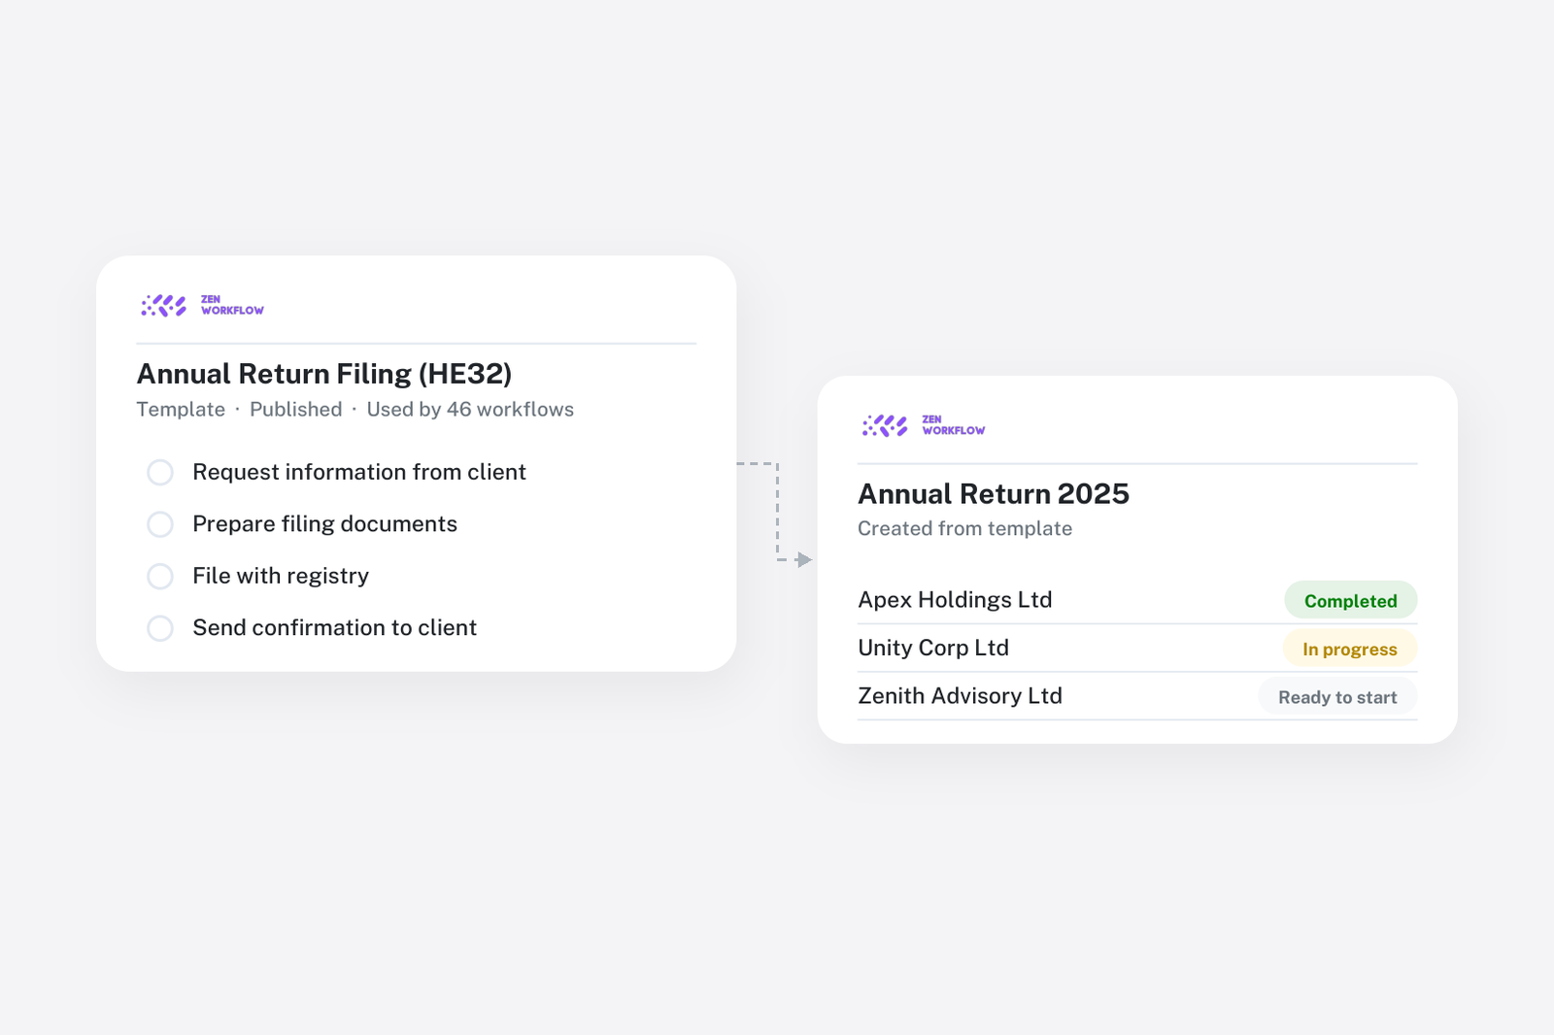Click the Request information from client label
Viewport: 1554px width, 1035px height.
tap(359, 472)
